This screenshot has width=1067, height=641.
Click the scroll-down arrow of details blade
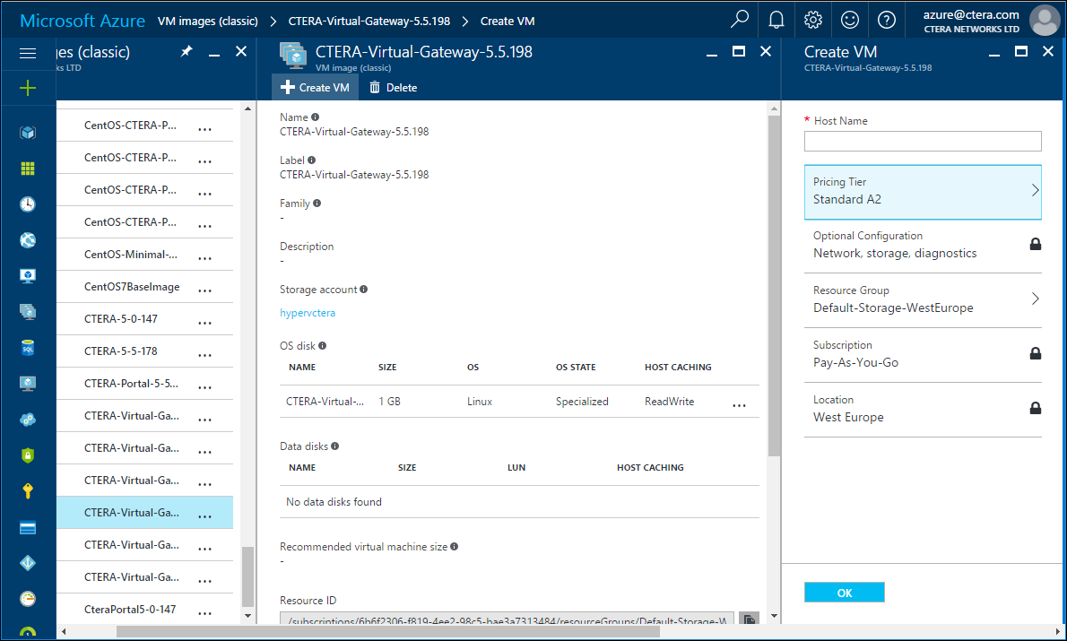[x=775, y=616]
